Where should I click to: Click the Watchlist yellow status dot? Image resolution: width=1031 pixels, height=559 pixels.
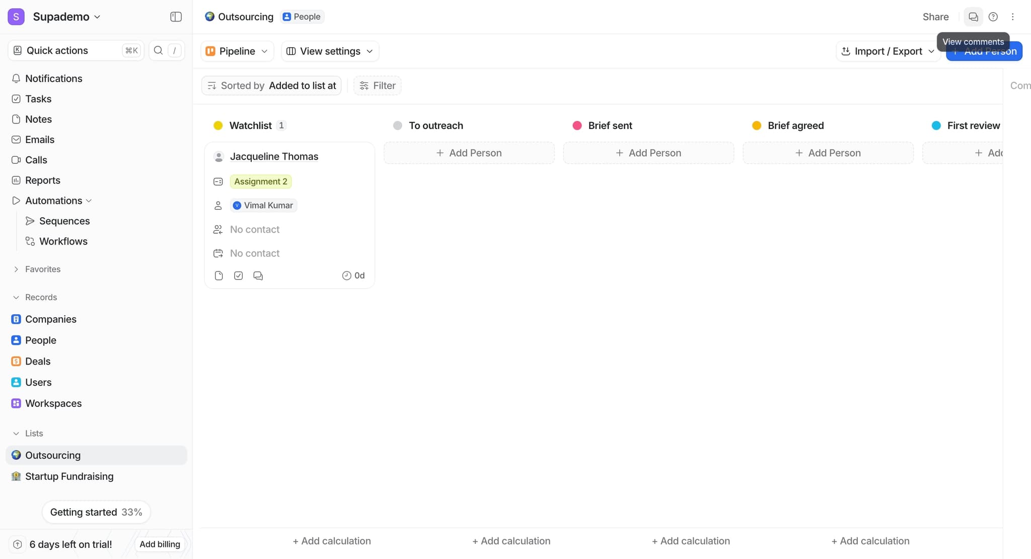coord(218,125)
